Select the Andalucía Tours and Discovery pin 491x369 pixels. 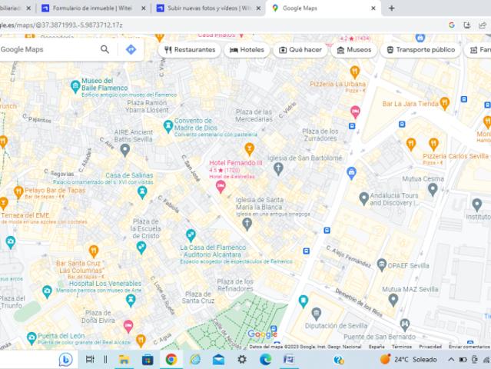(x=363, y=198)
